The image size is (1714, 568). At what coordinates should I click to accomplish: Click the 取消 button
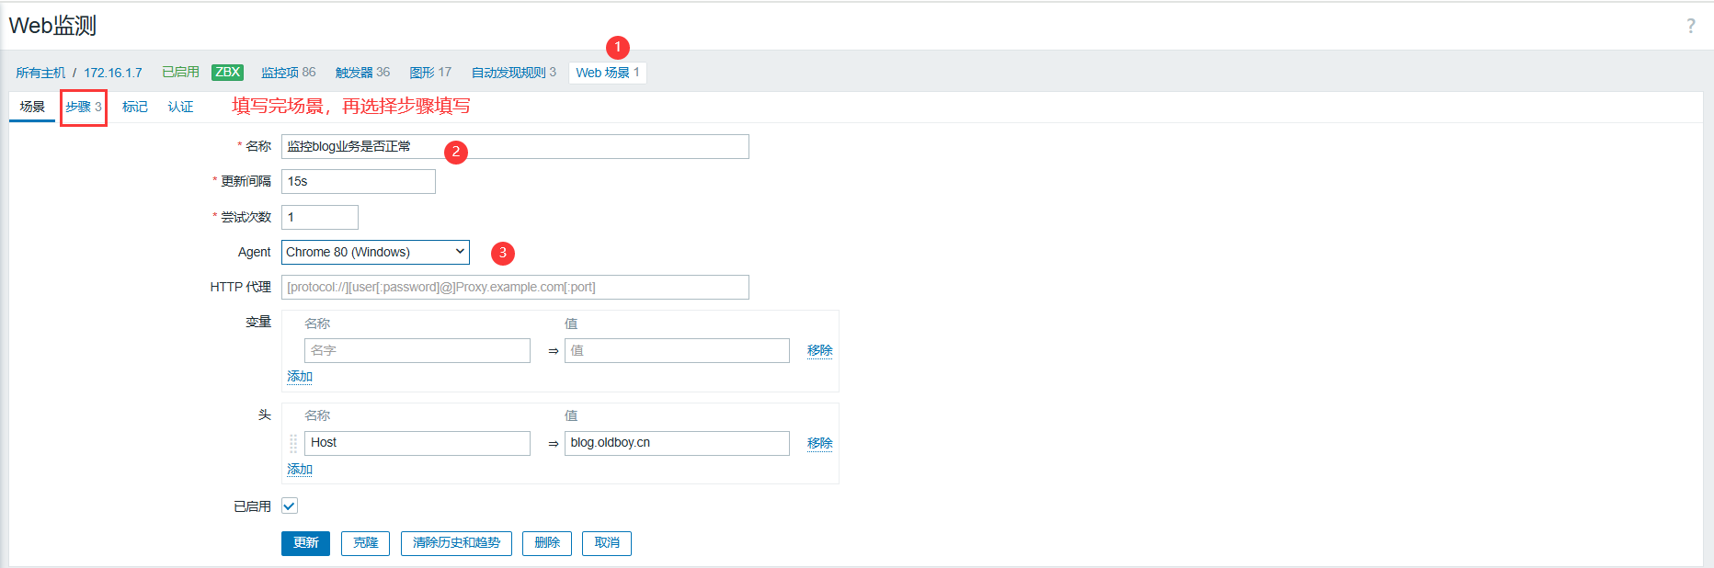click(x=607, y=543)
